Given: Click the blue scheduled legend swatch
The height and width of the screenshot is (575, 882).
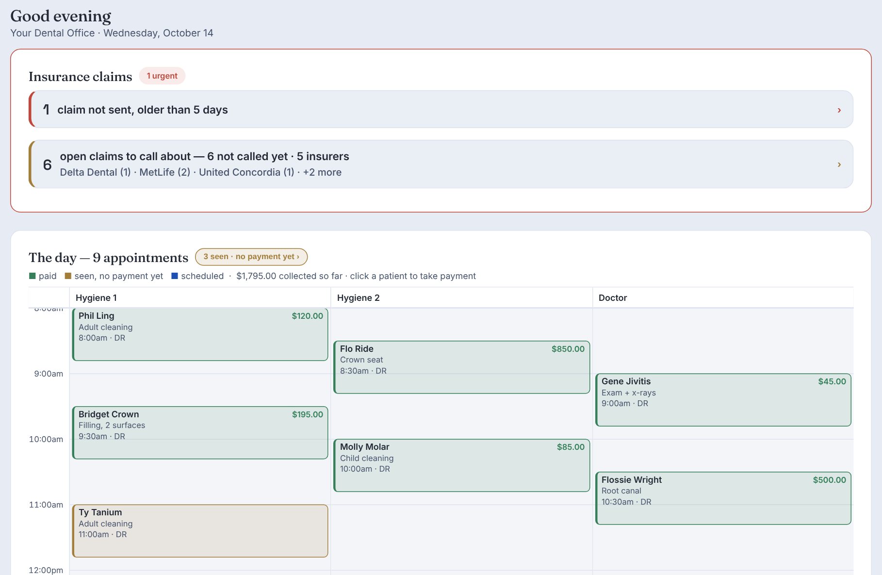Looking at the screenshot, I should [175, 276].
